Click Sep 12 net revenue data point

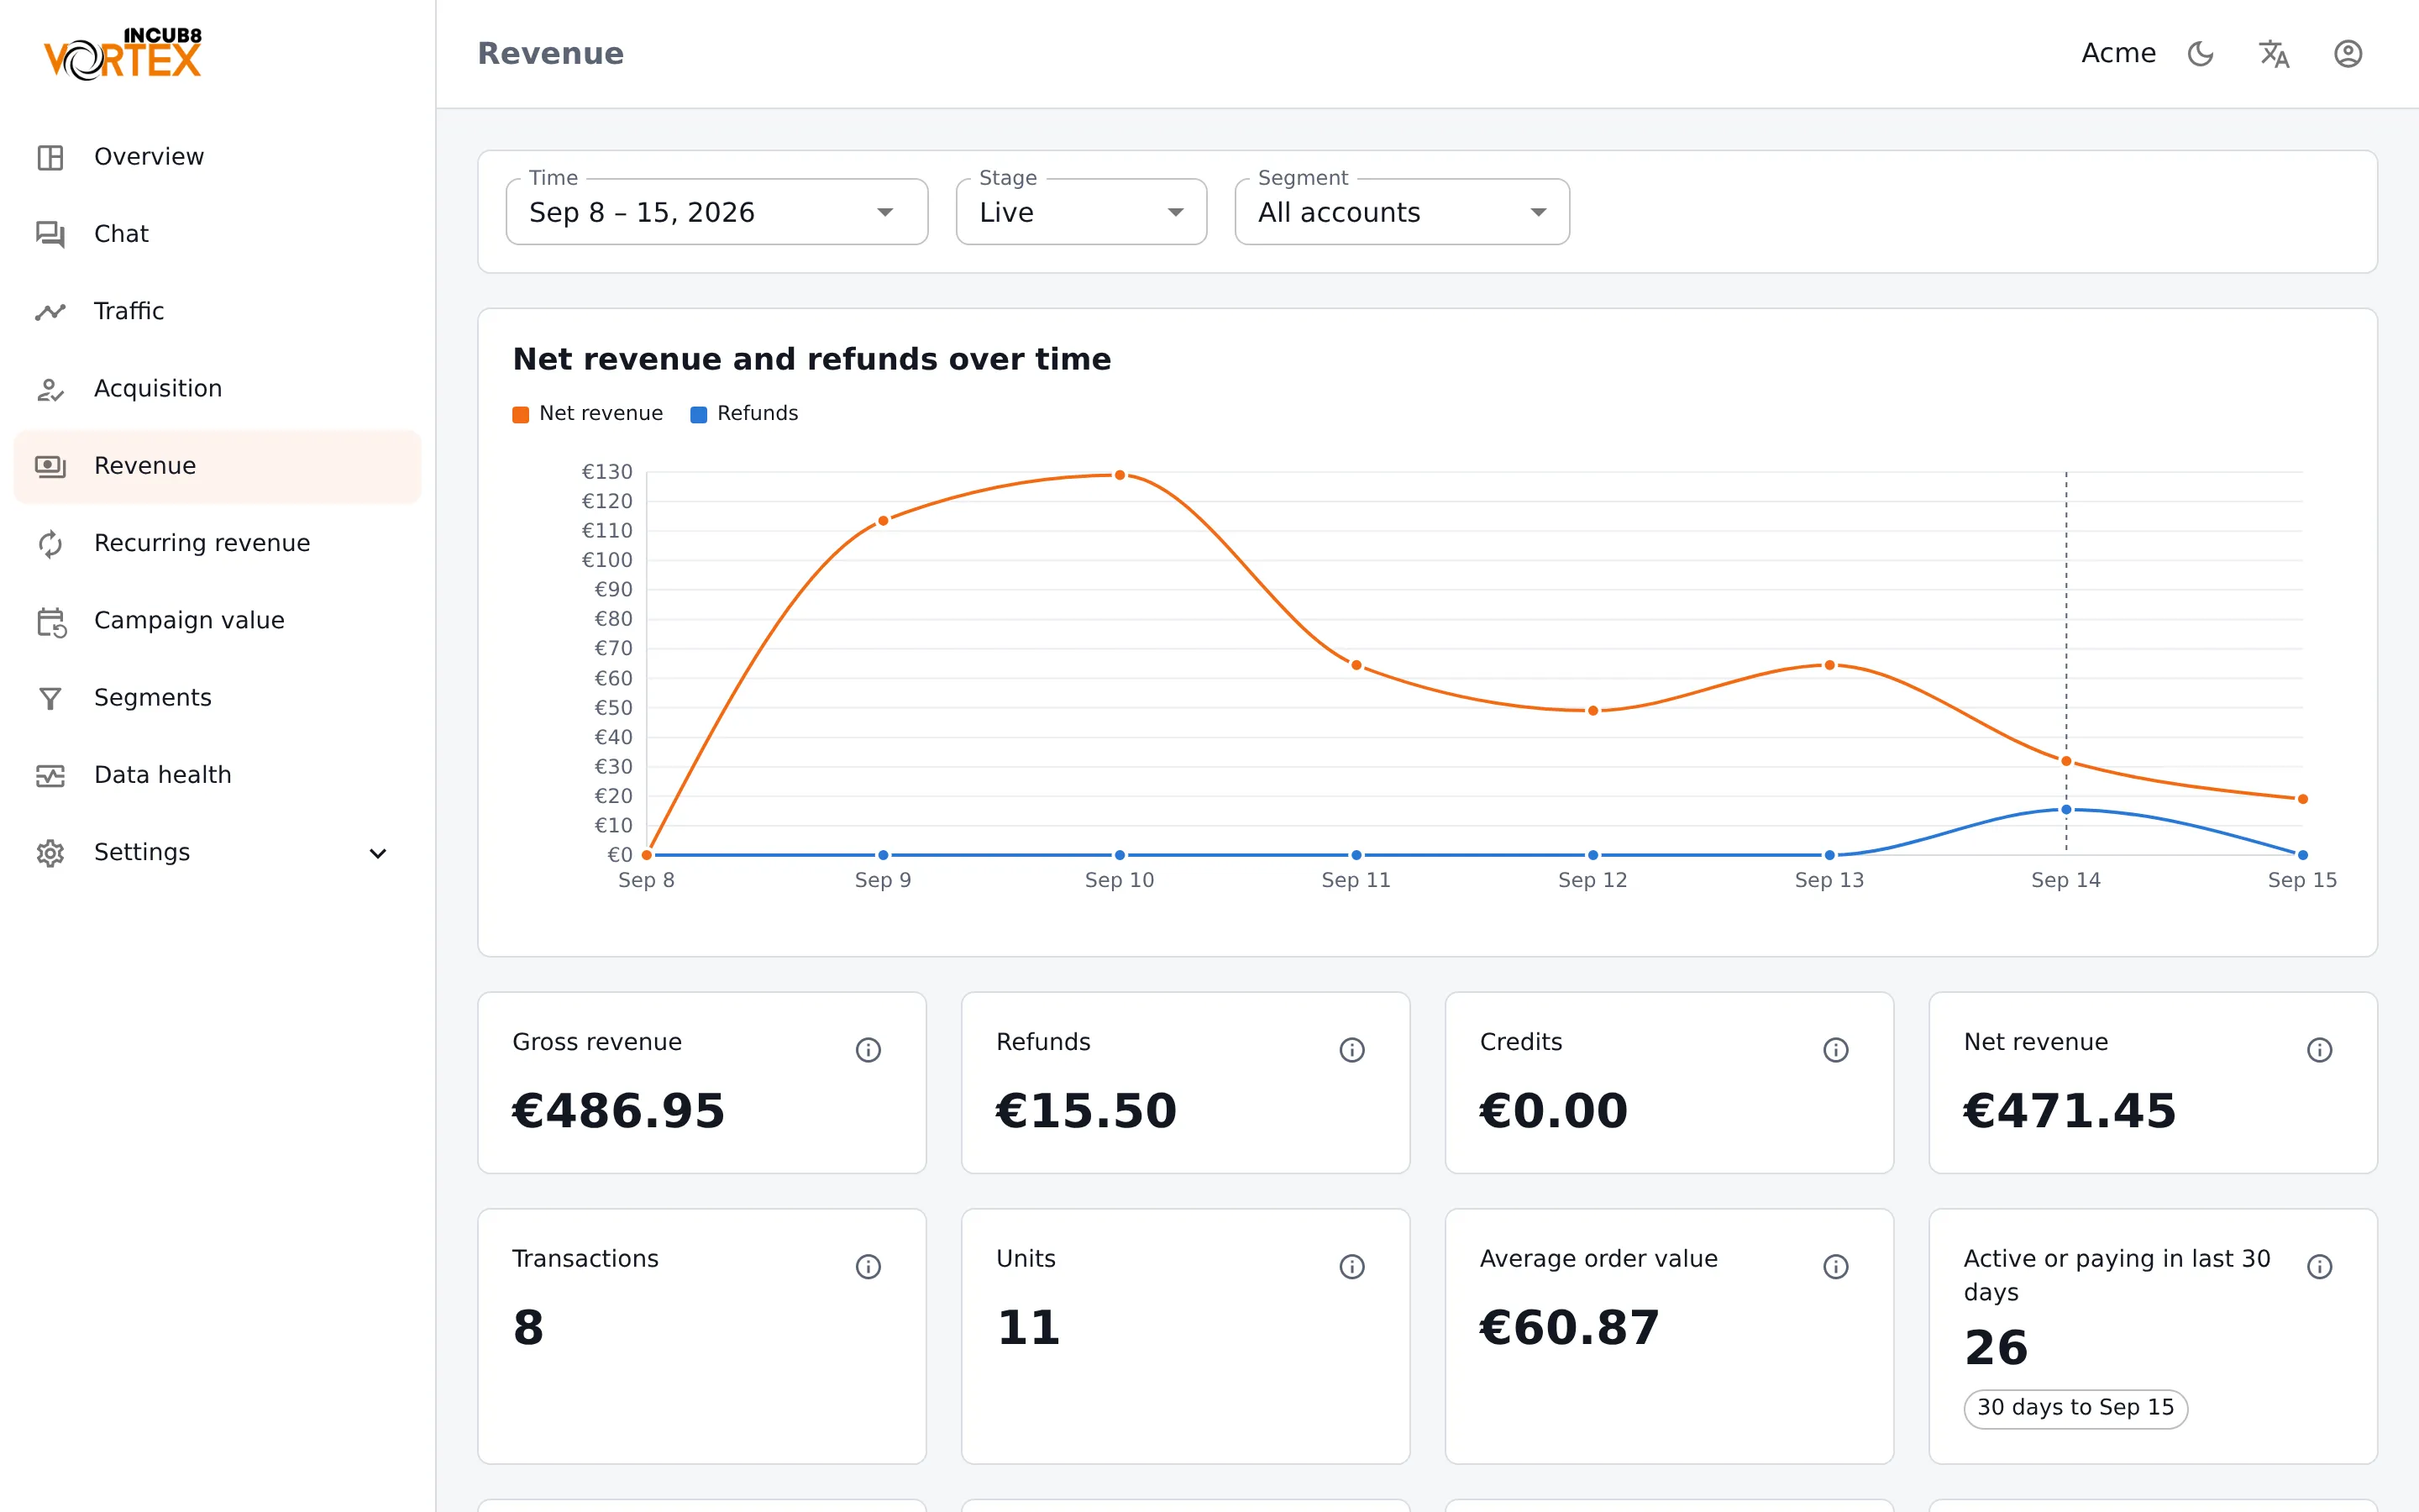(1593, 711)
